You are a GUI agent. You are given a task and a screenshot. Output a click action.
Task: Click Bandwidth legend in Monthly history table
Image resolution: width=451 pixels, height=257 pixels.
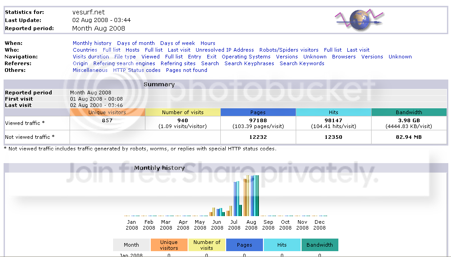coord(320,245)
